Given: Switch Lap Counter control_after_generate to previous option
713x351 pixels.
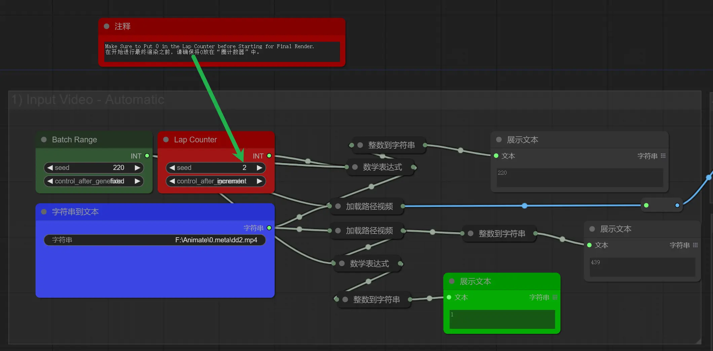Looking at the screenshot, I should pos(172,181).
